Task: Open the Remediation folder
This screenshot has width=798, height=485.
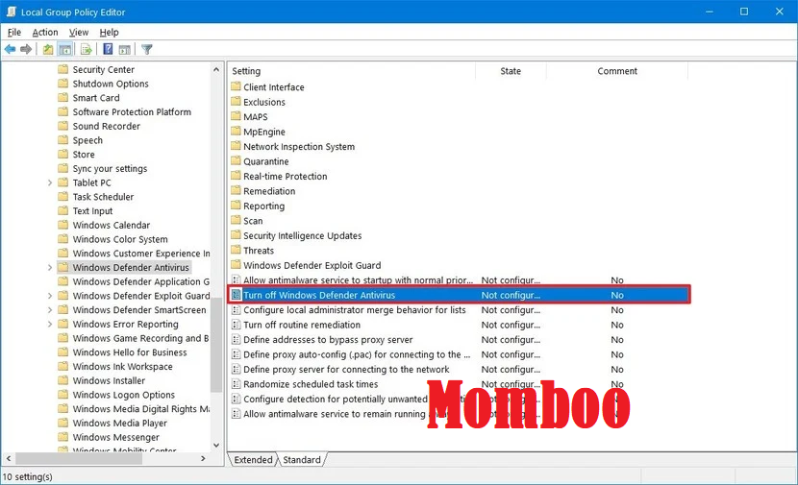Action: 269,191
